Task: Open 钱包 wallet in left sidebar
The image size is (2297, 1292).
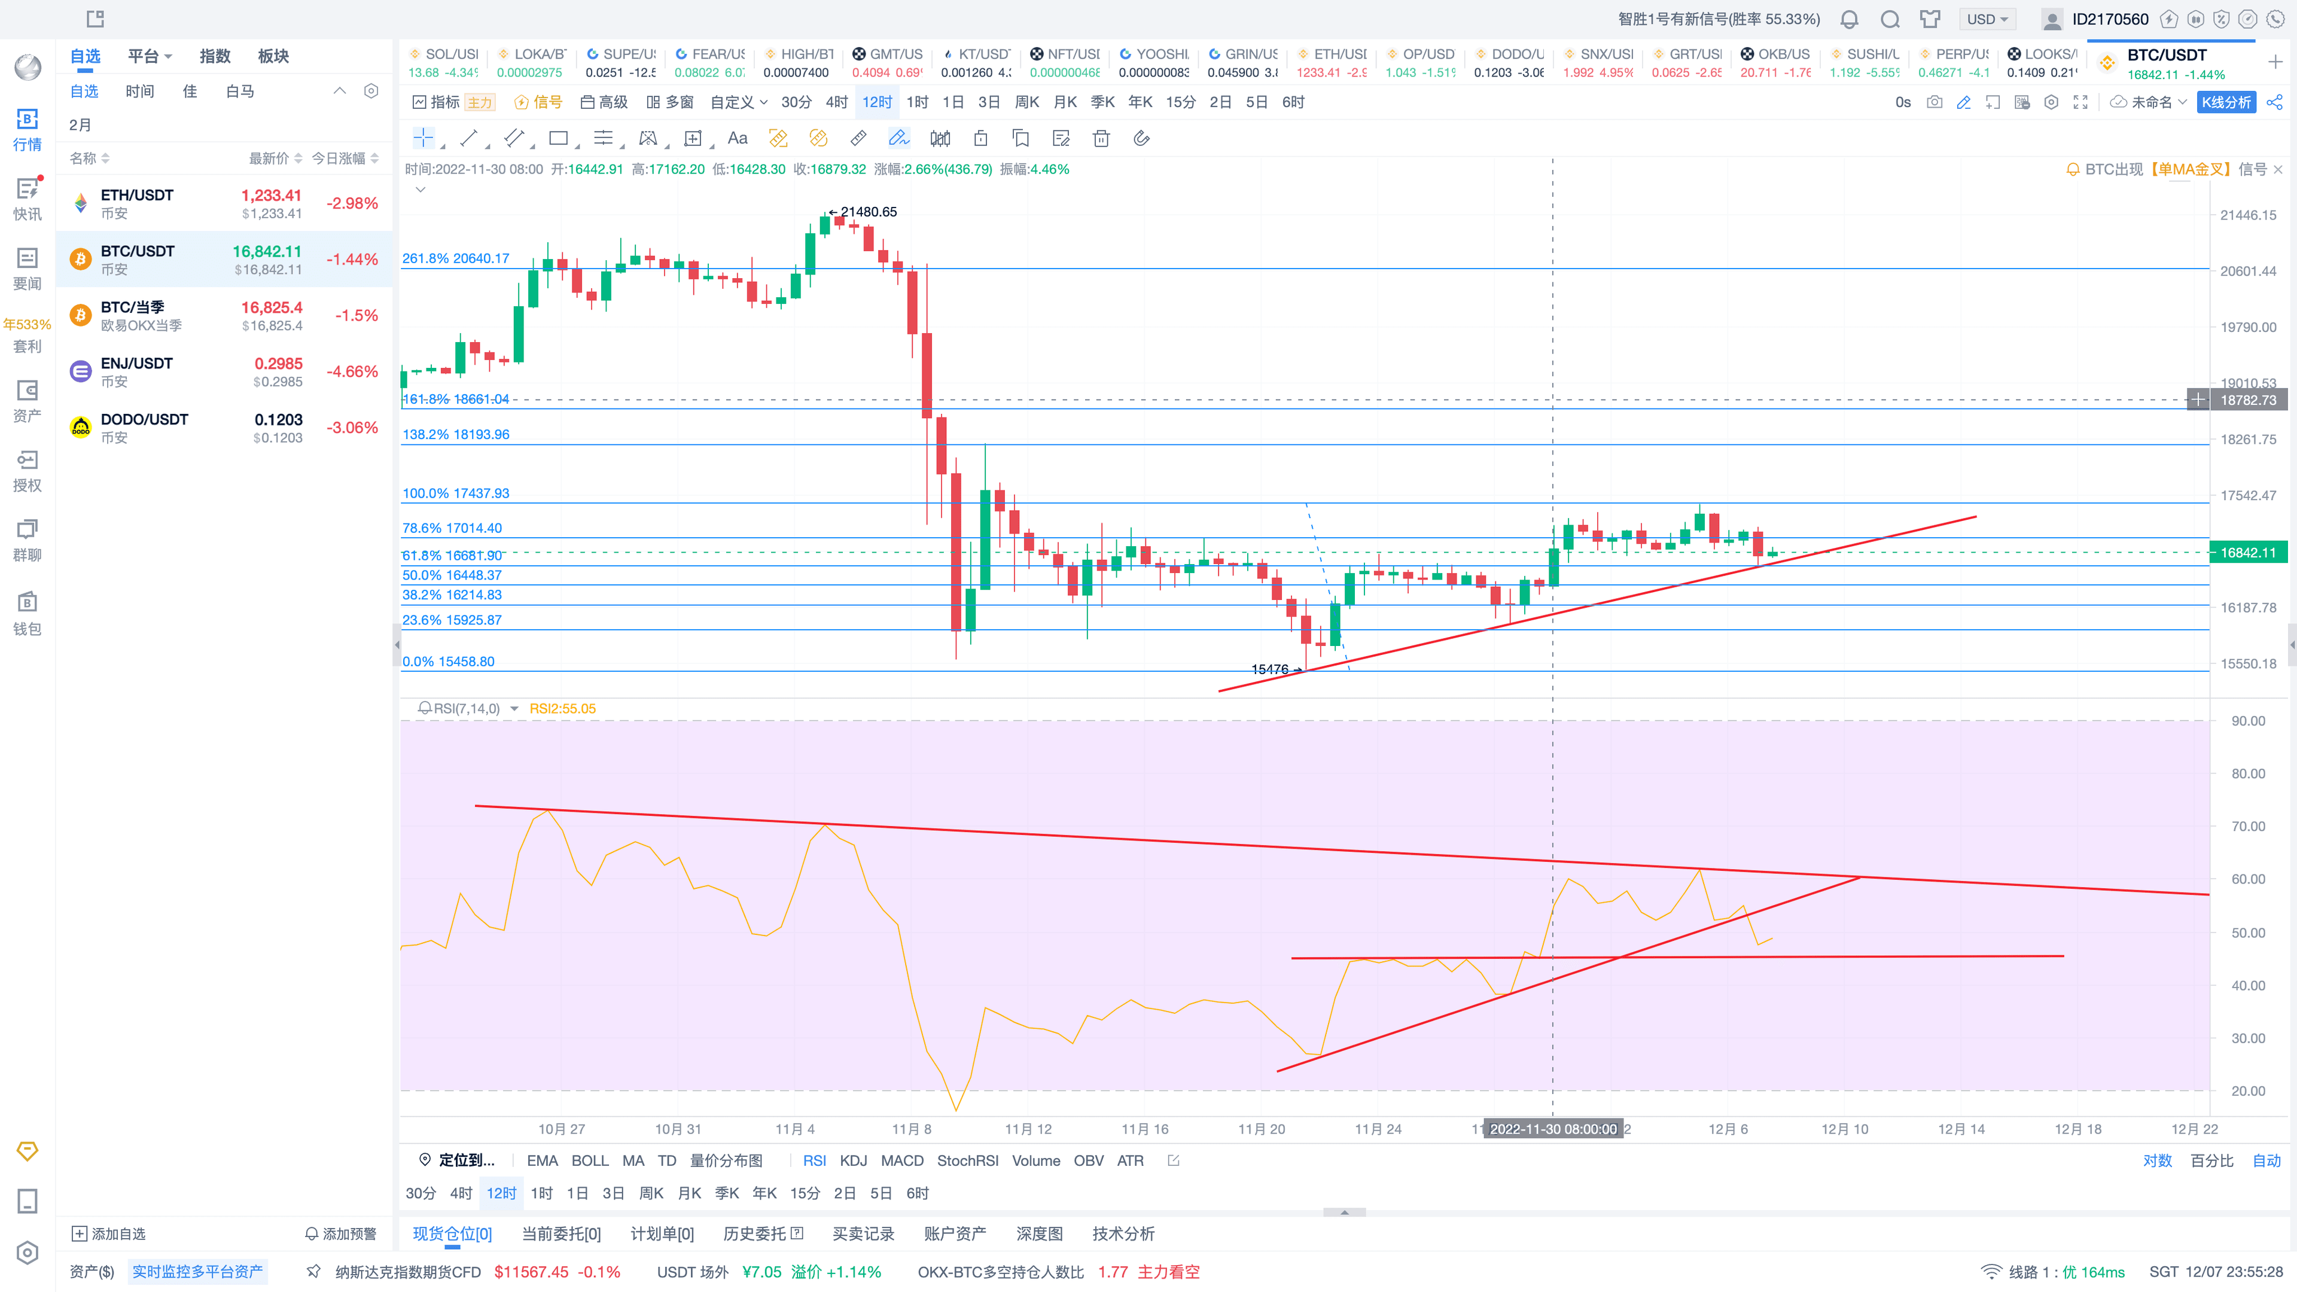Action: pos(28,614)
